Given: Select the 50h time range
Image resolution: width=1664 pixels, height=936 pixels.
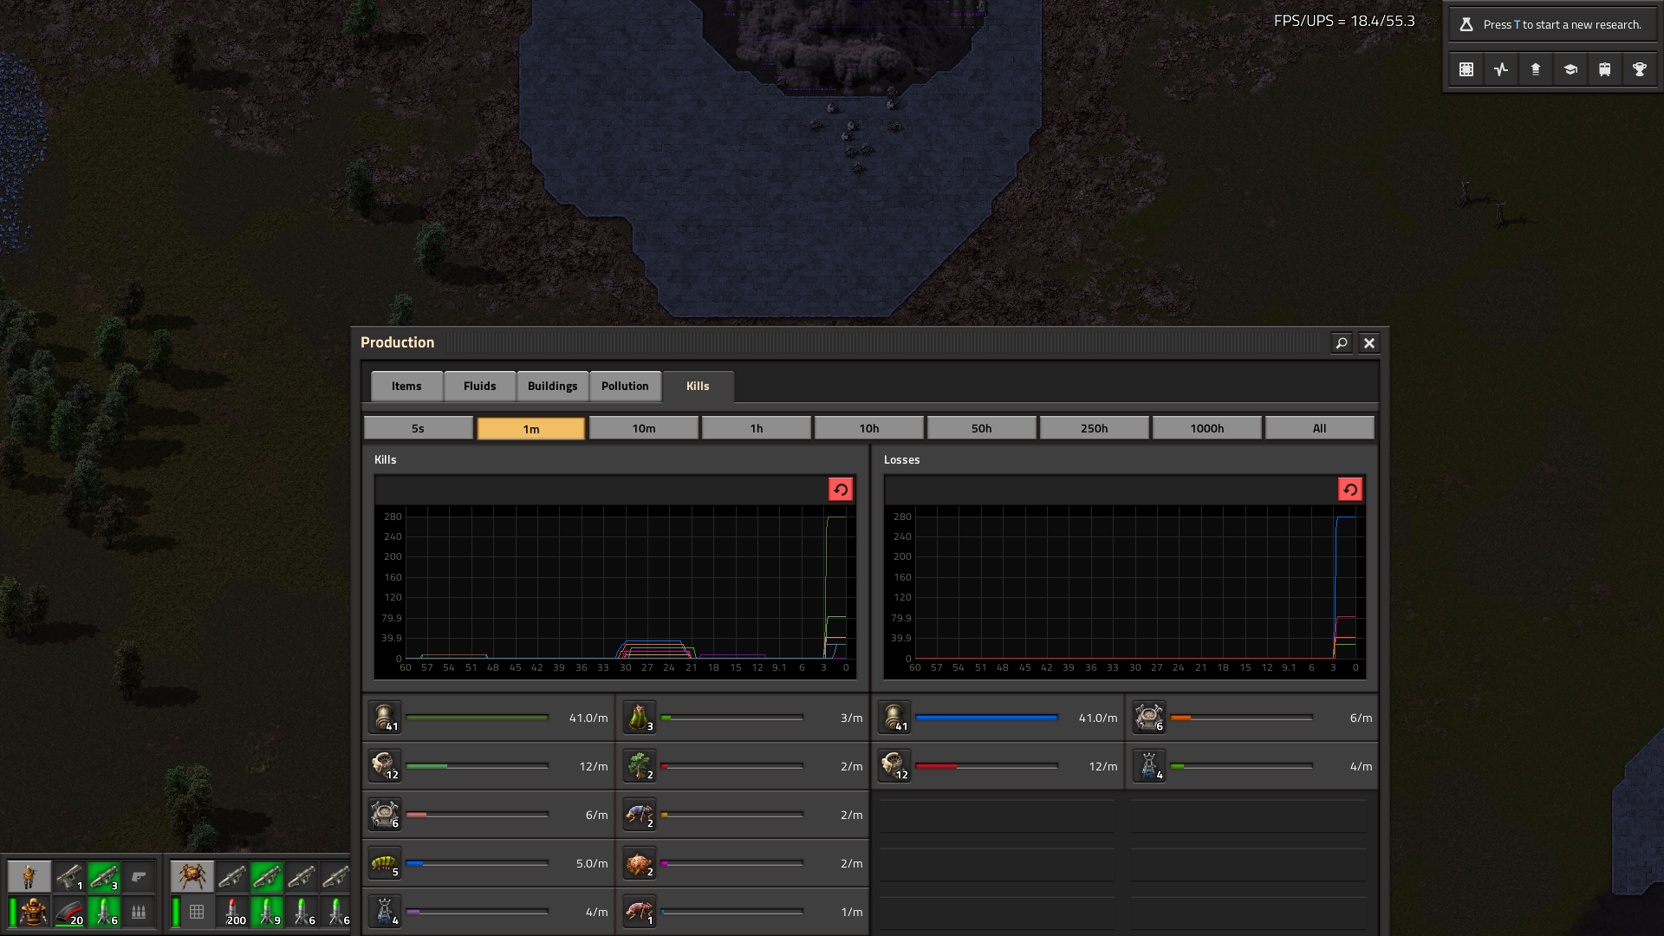Looking at the screenshot, I should click(x=982, y=428).
